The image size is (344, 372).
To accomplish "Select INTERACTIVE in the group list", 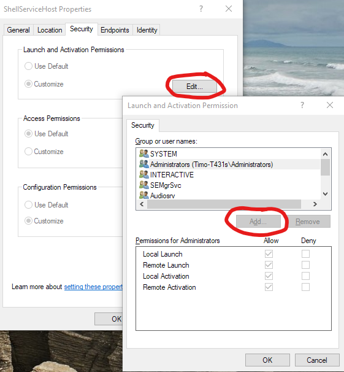I will click(228, 174).
